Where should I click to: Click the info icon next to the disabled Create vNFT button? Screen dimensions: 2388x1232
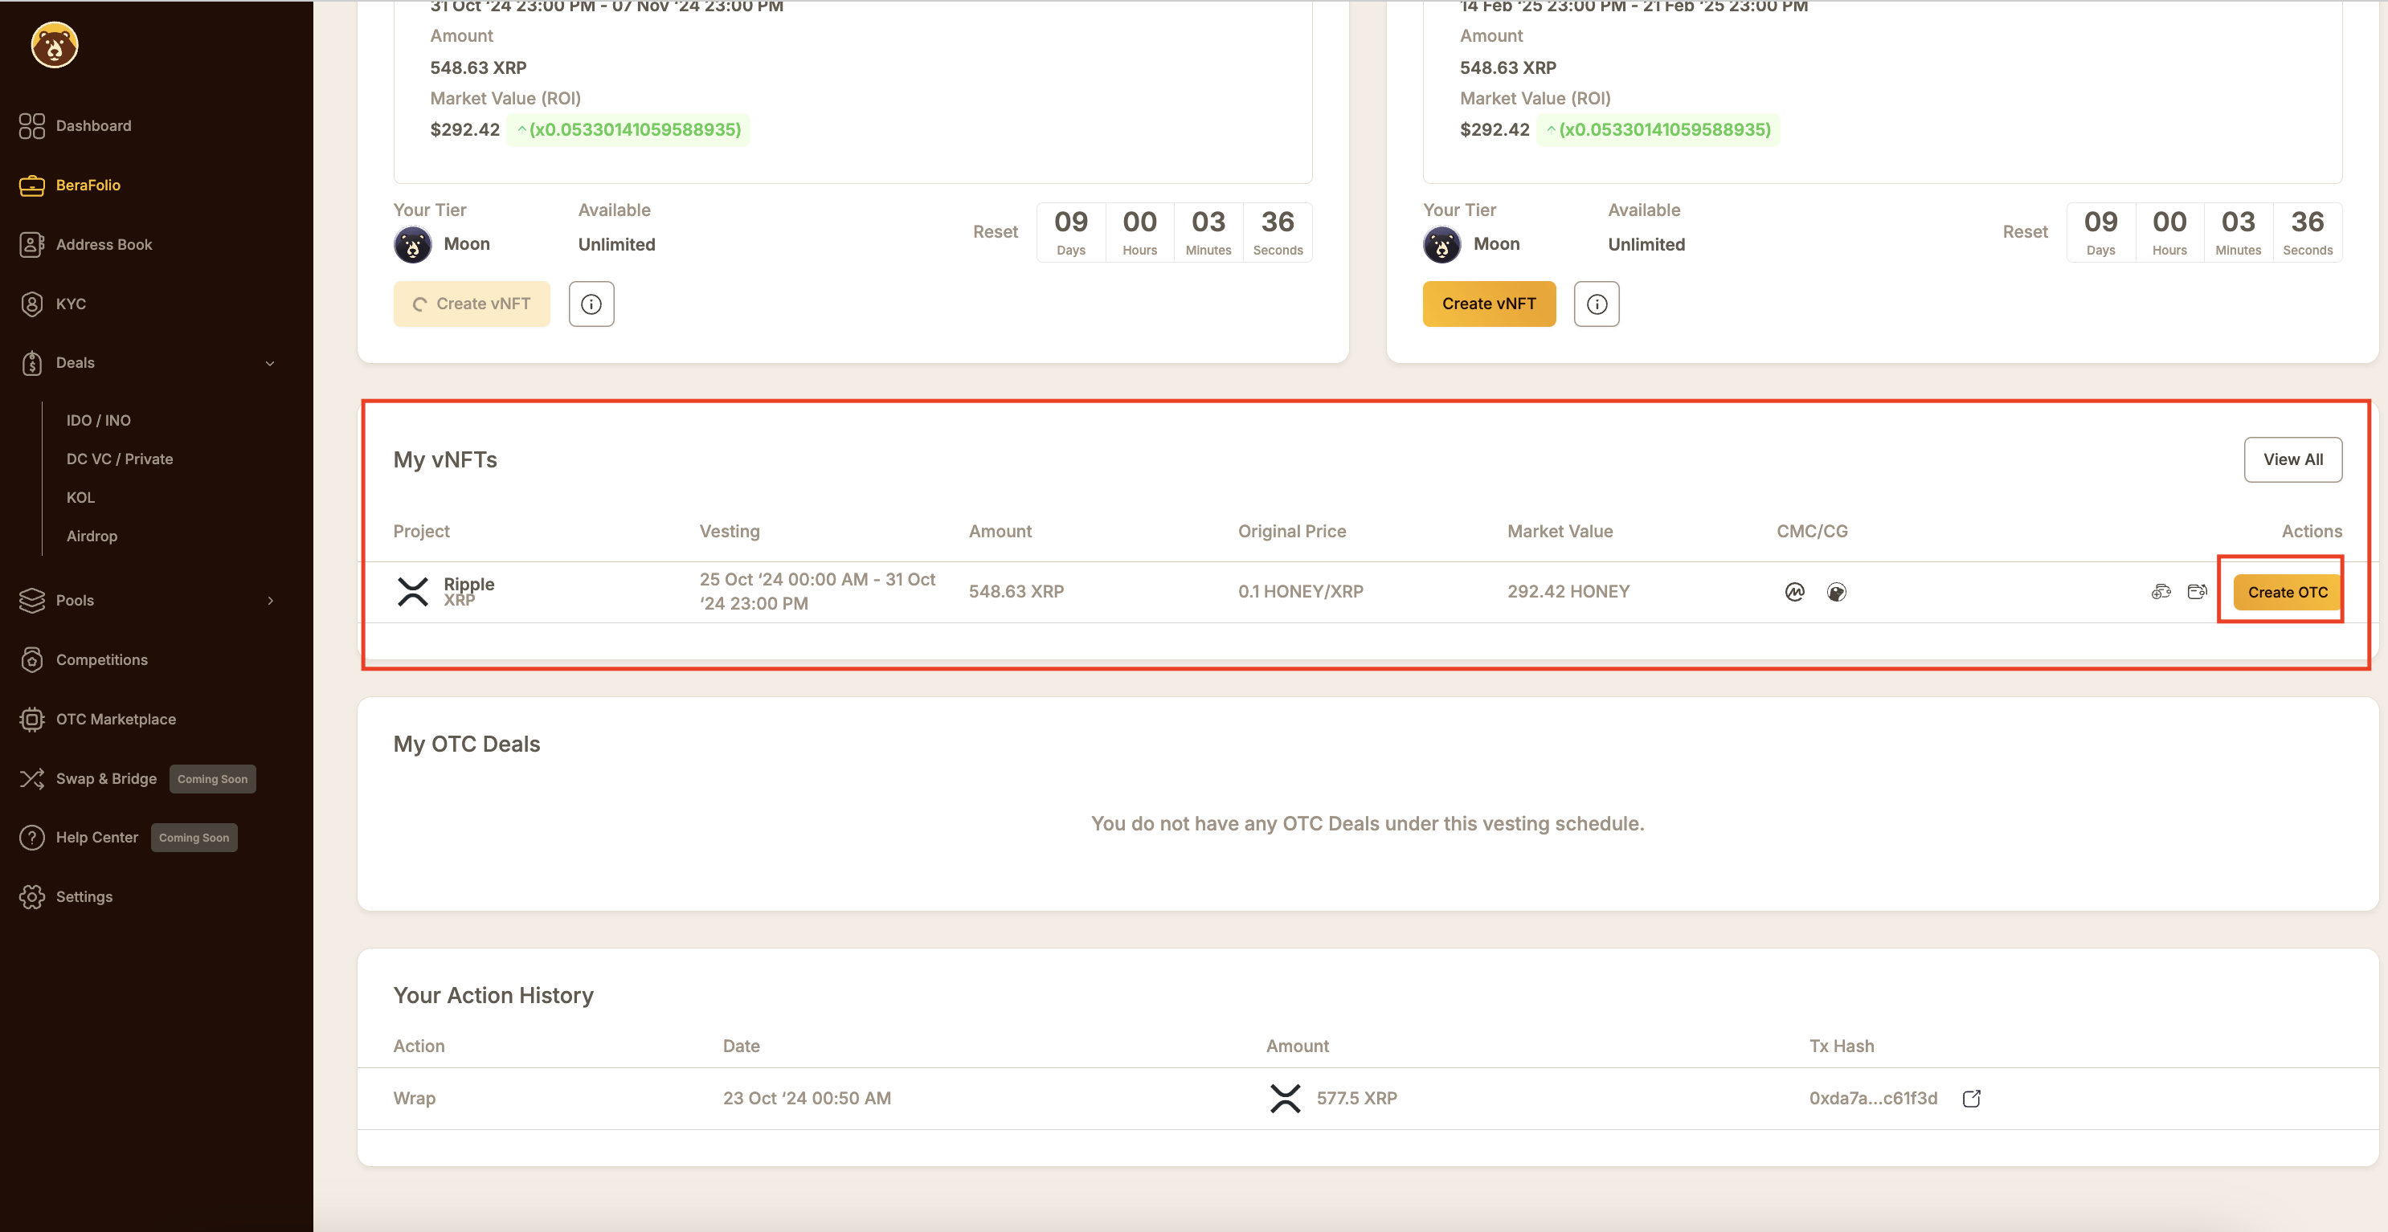[591, 304]
